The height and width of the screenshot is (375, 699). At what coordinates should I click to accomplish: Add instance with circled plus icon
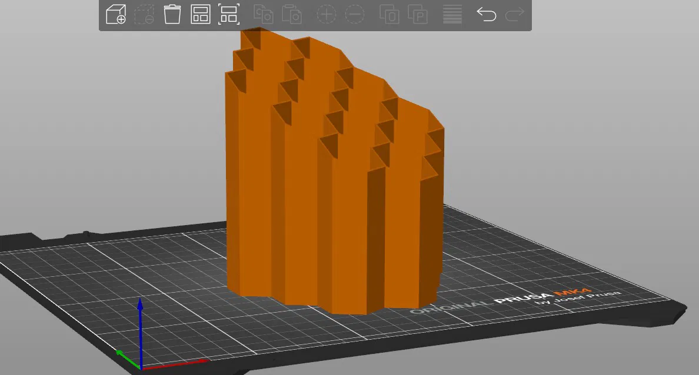coord(327,14)
